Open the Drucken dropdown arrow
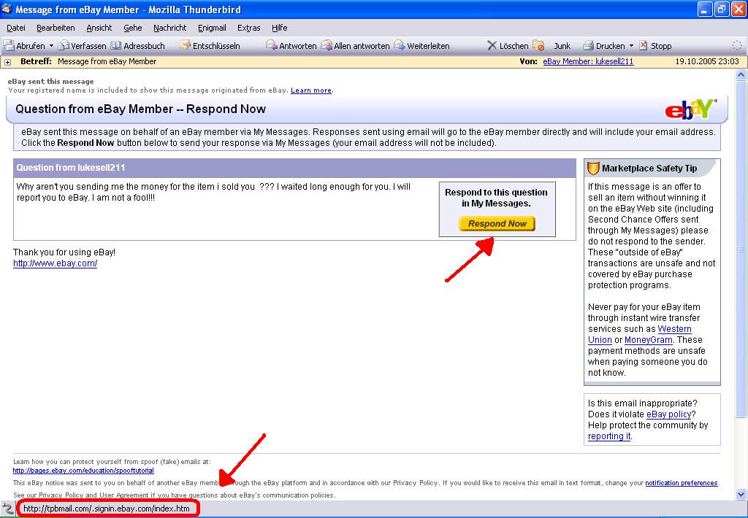 631,46
